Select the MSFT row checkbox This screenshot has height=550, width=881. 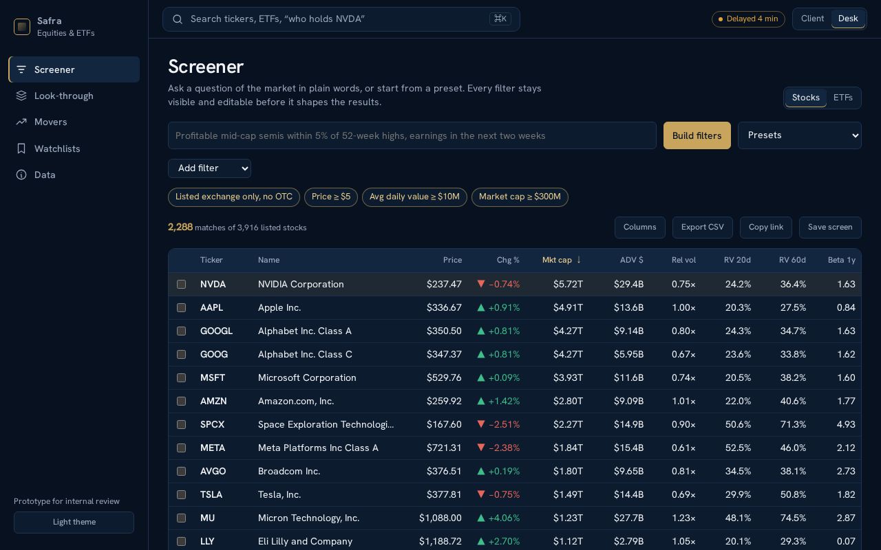click(181, 377)
